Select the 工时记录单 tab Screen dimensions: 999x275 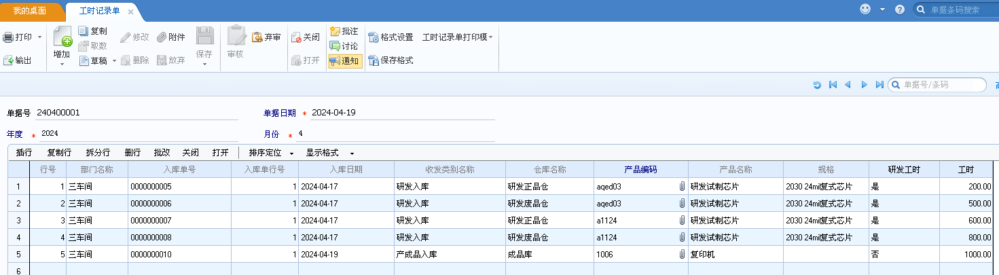point(98,11)
